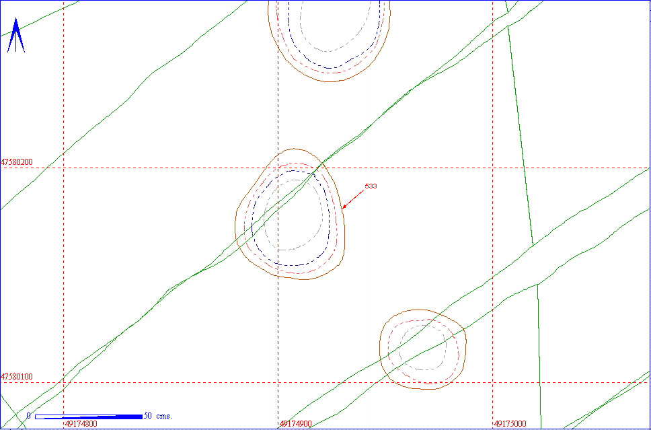Screen dimensions: 651x430
Task: Click the 47580100 northing grid label
Action: pos(17,377)
